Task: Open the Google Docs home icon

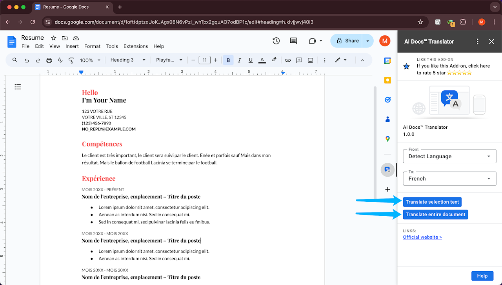Action: pos(12,42)
